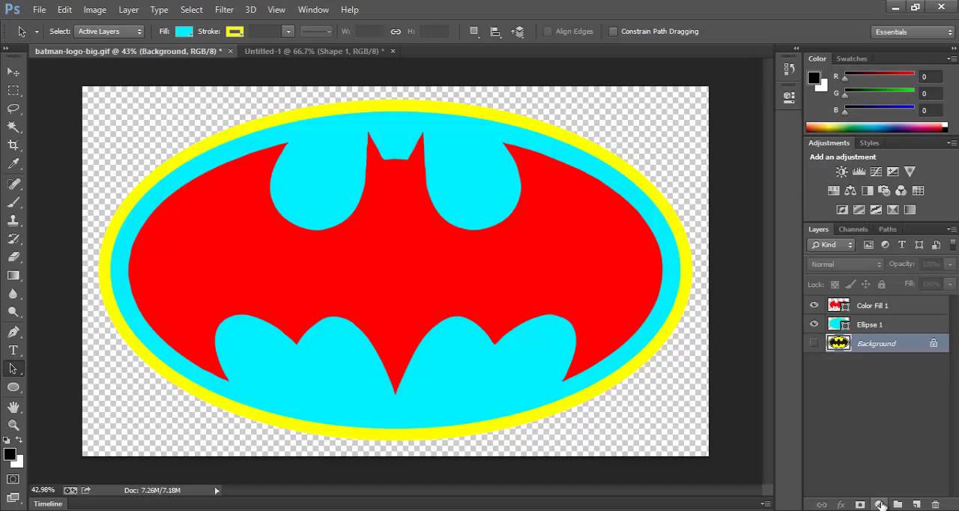This screenshot has height=511, width=959.
Task: Open the Adjustments panel flyout menu
Action: click(x=951, y=143)
